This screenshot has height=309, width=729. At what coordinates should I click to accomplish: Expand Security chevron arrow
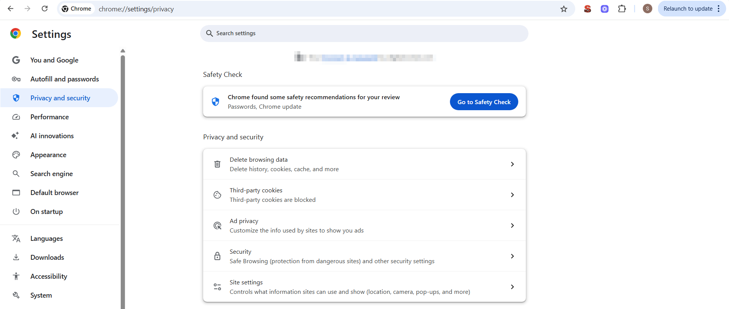coord(512,256)
